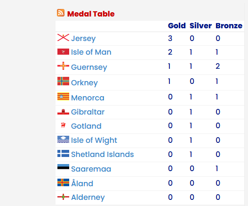Click the Orkney flag icon
Screen dimensions: 248x206
pyautogui.click(x=63, y=81)
